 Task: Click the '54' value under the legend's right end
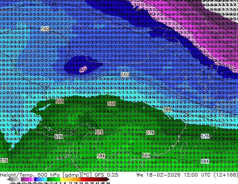(108, 183)
